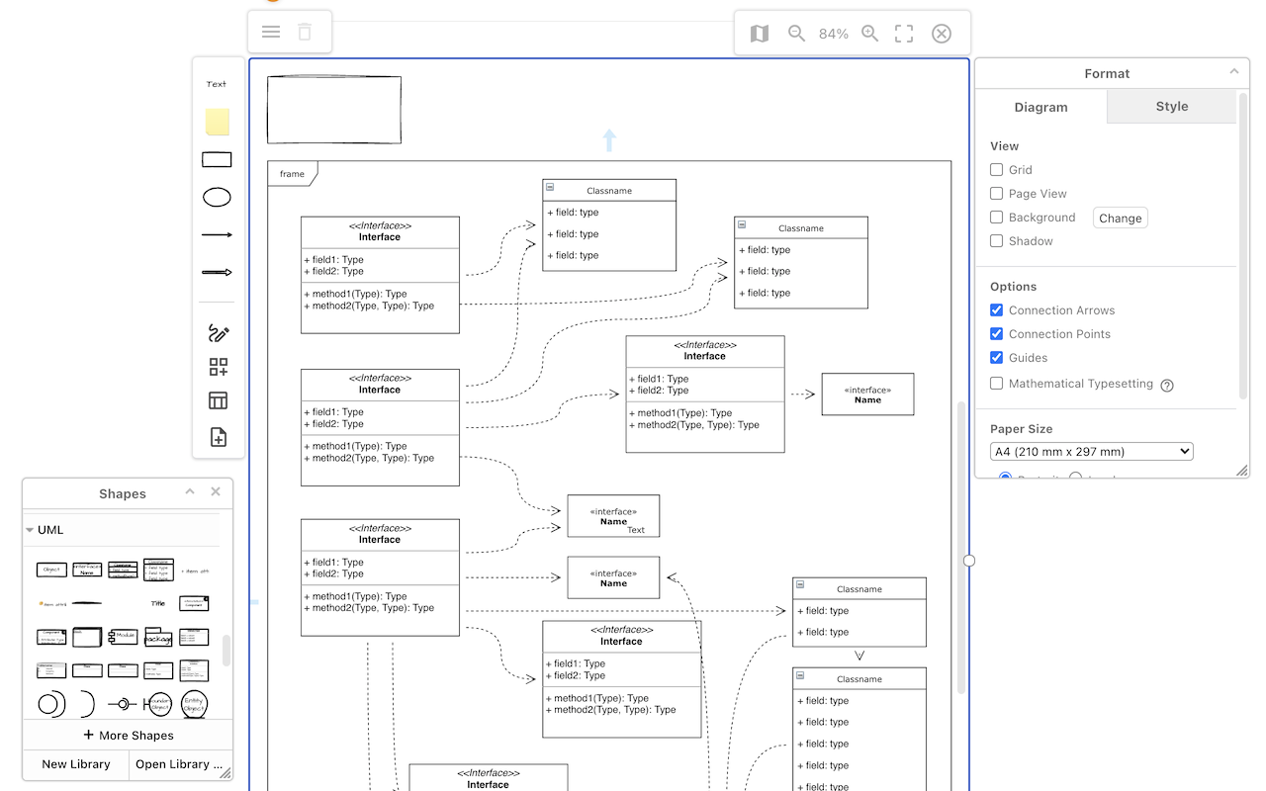Open the hamburger menu
1266x791 pixels.
pyautogui.click(x=270, y=32)
